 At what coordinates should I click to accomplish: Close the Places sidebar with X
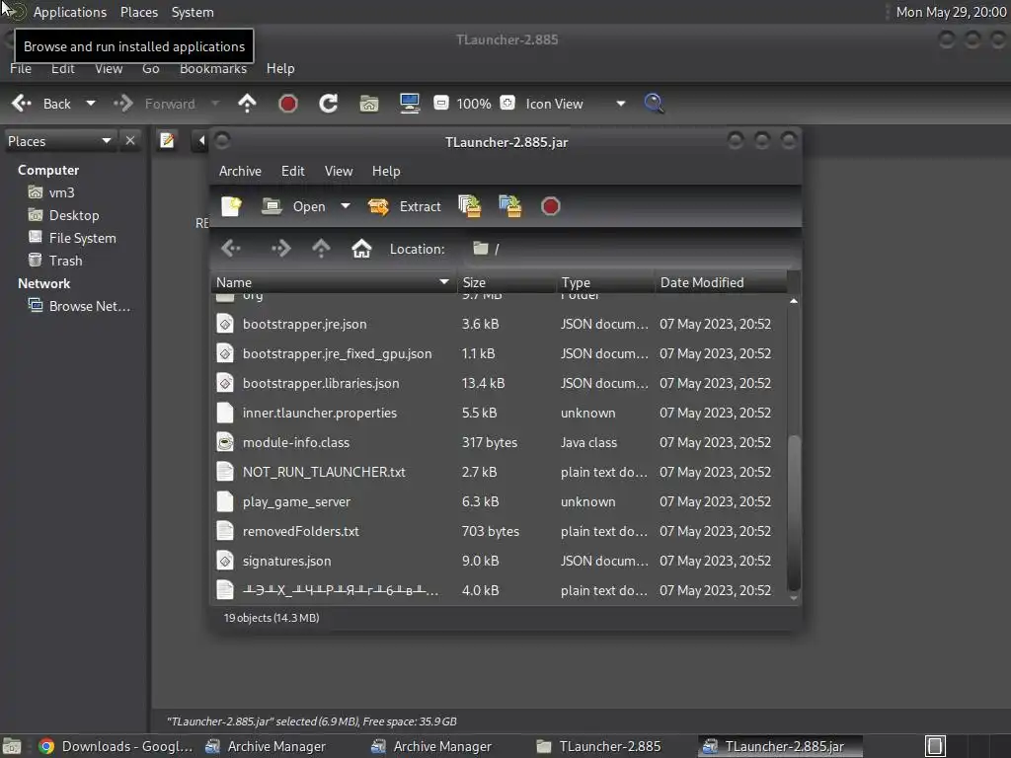point(130,140)
